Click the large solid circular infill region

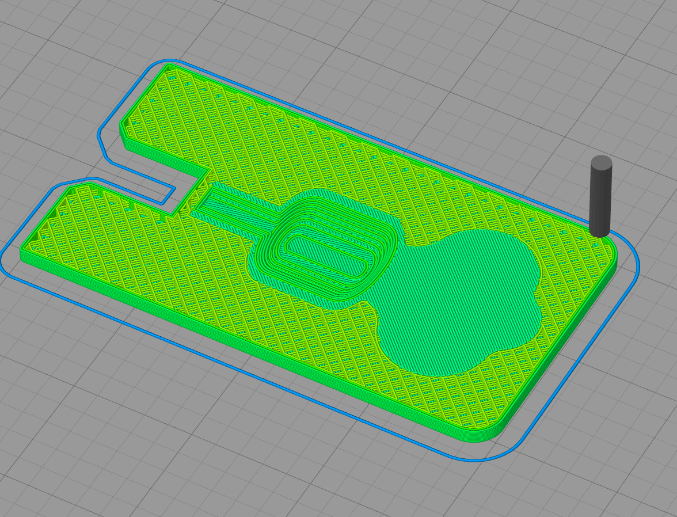458,302
